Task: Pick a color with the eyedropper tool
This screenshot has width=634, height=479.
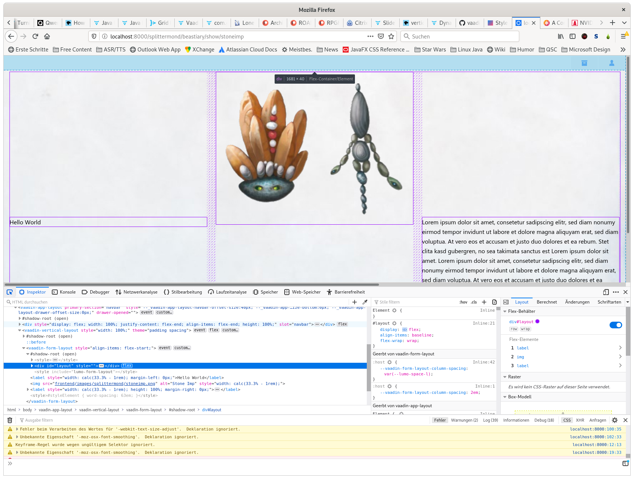Action: click(x=365, y=302)
